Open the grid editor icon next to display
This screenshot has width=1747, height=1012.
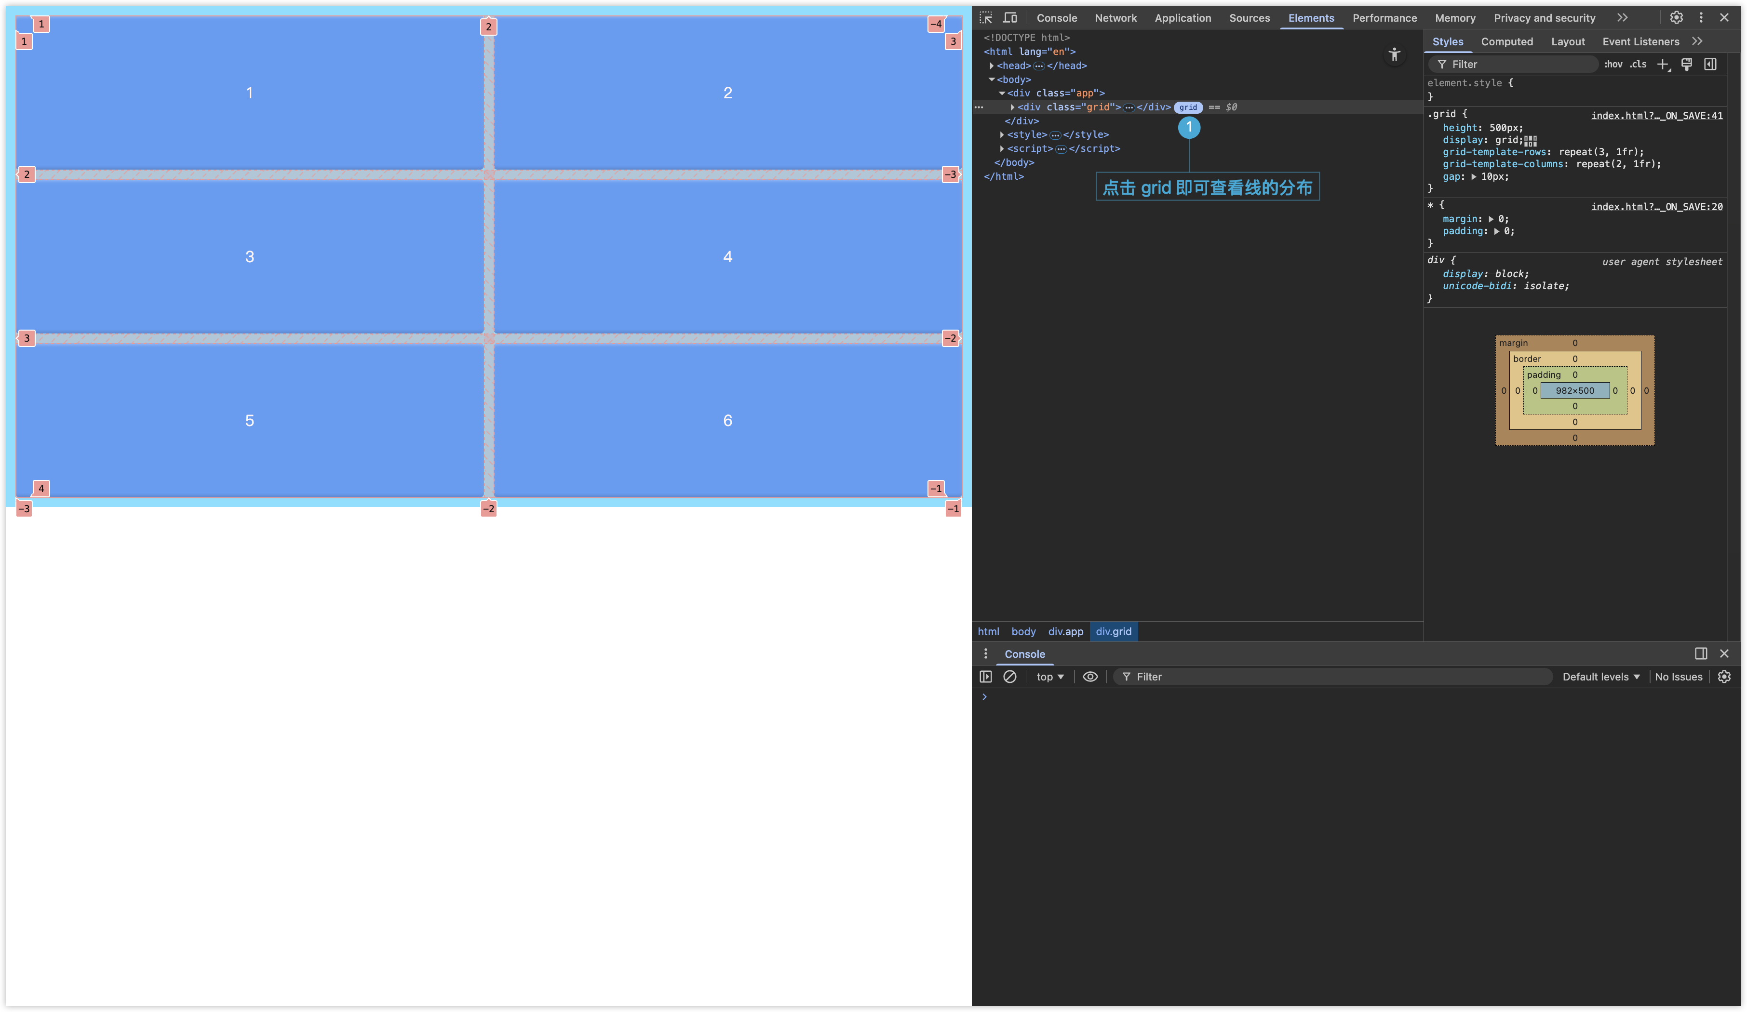pyautogui.click(x=1531, y=141)
